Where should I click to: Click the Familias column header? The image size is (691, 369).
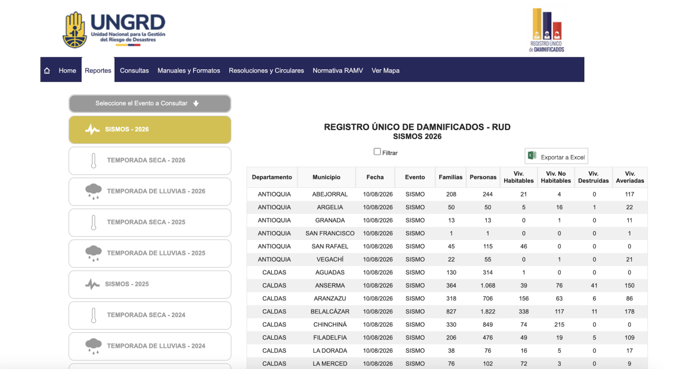click(x=451, y=177)
